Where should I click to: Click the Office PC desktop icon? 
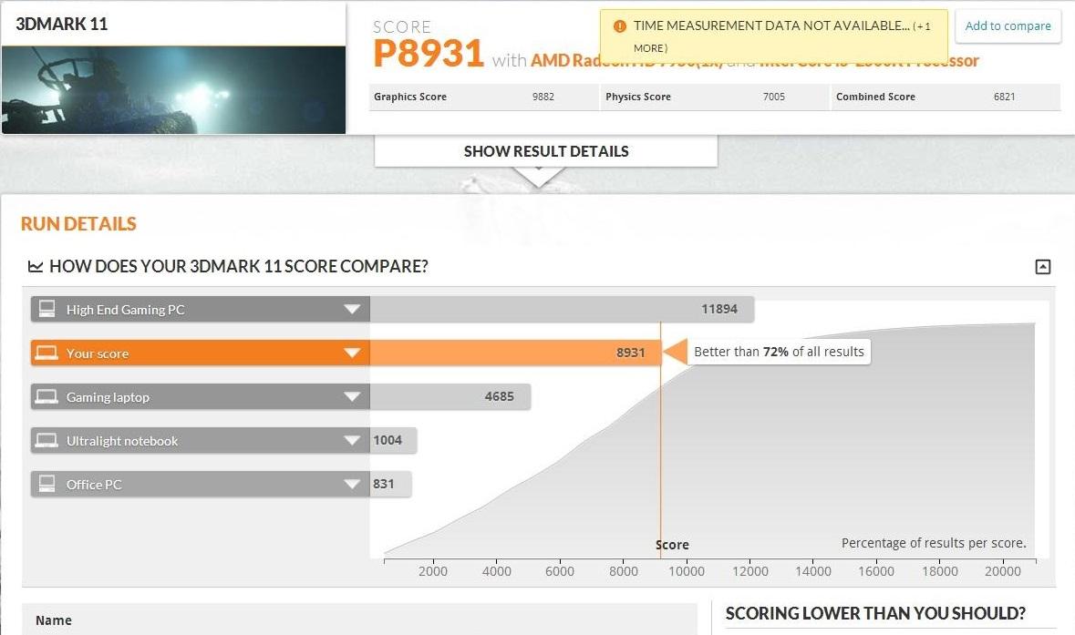click(47, 484)
